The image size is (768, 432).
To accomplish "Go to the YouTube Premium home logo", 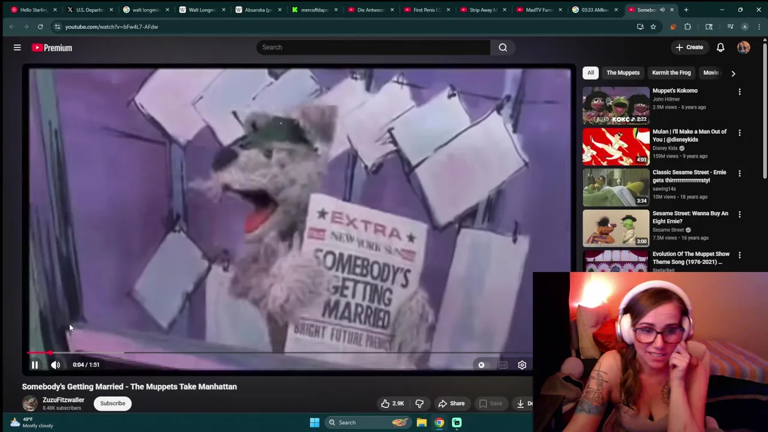I will point(52,47).
